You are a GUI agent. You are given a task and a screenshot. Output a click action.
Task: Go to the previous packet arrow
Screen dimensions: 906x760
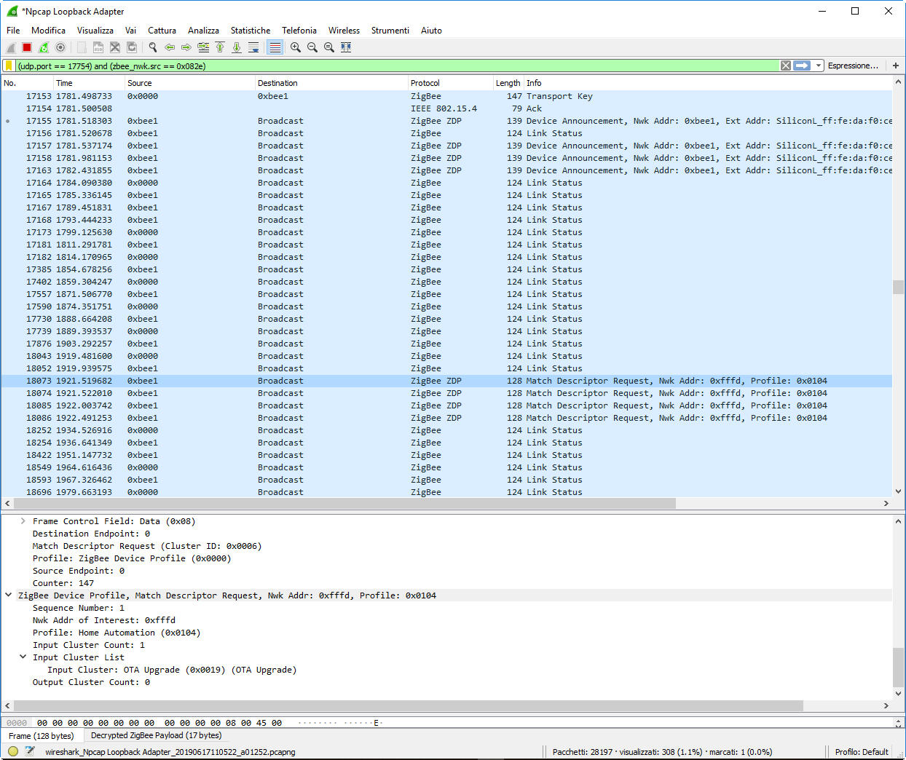coord(170,47)
